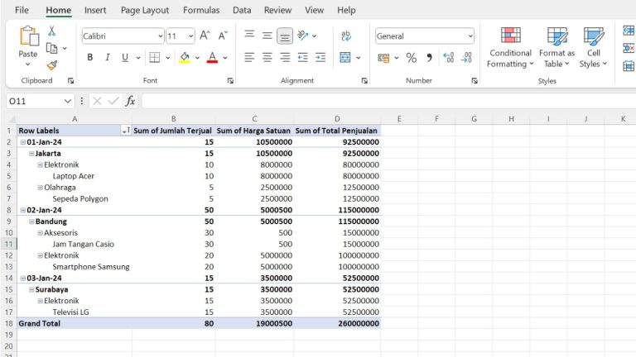Click Wrap Text icon
The height and width of the screenshot is (357, 636).
pyautogui.click(x=346, y=36)
